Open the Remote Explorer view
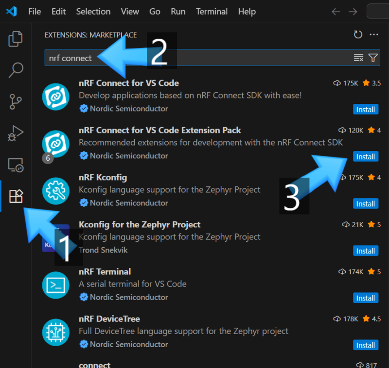This screenshot has width=389, height=368. tap(16, 165)
